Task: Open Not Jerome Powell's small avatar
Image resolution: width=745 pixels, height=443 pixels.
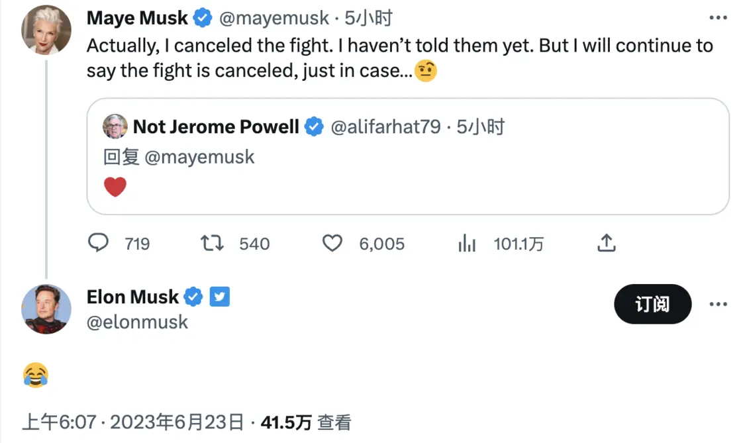Action: pyautogui.click(x=115, y=126)
